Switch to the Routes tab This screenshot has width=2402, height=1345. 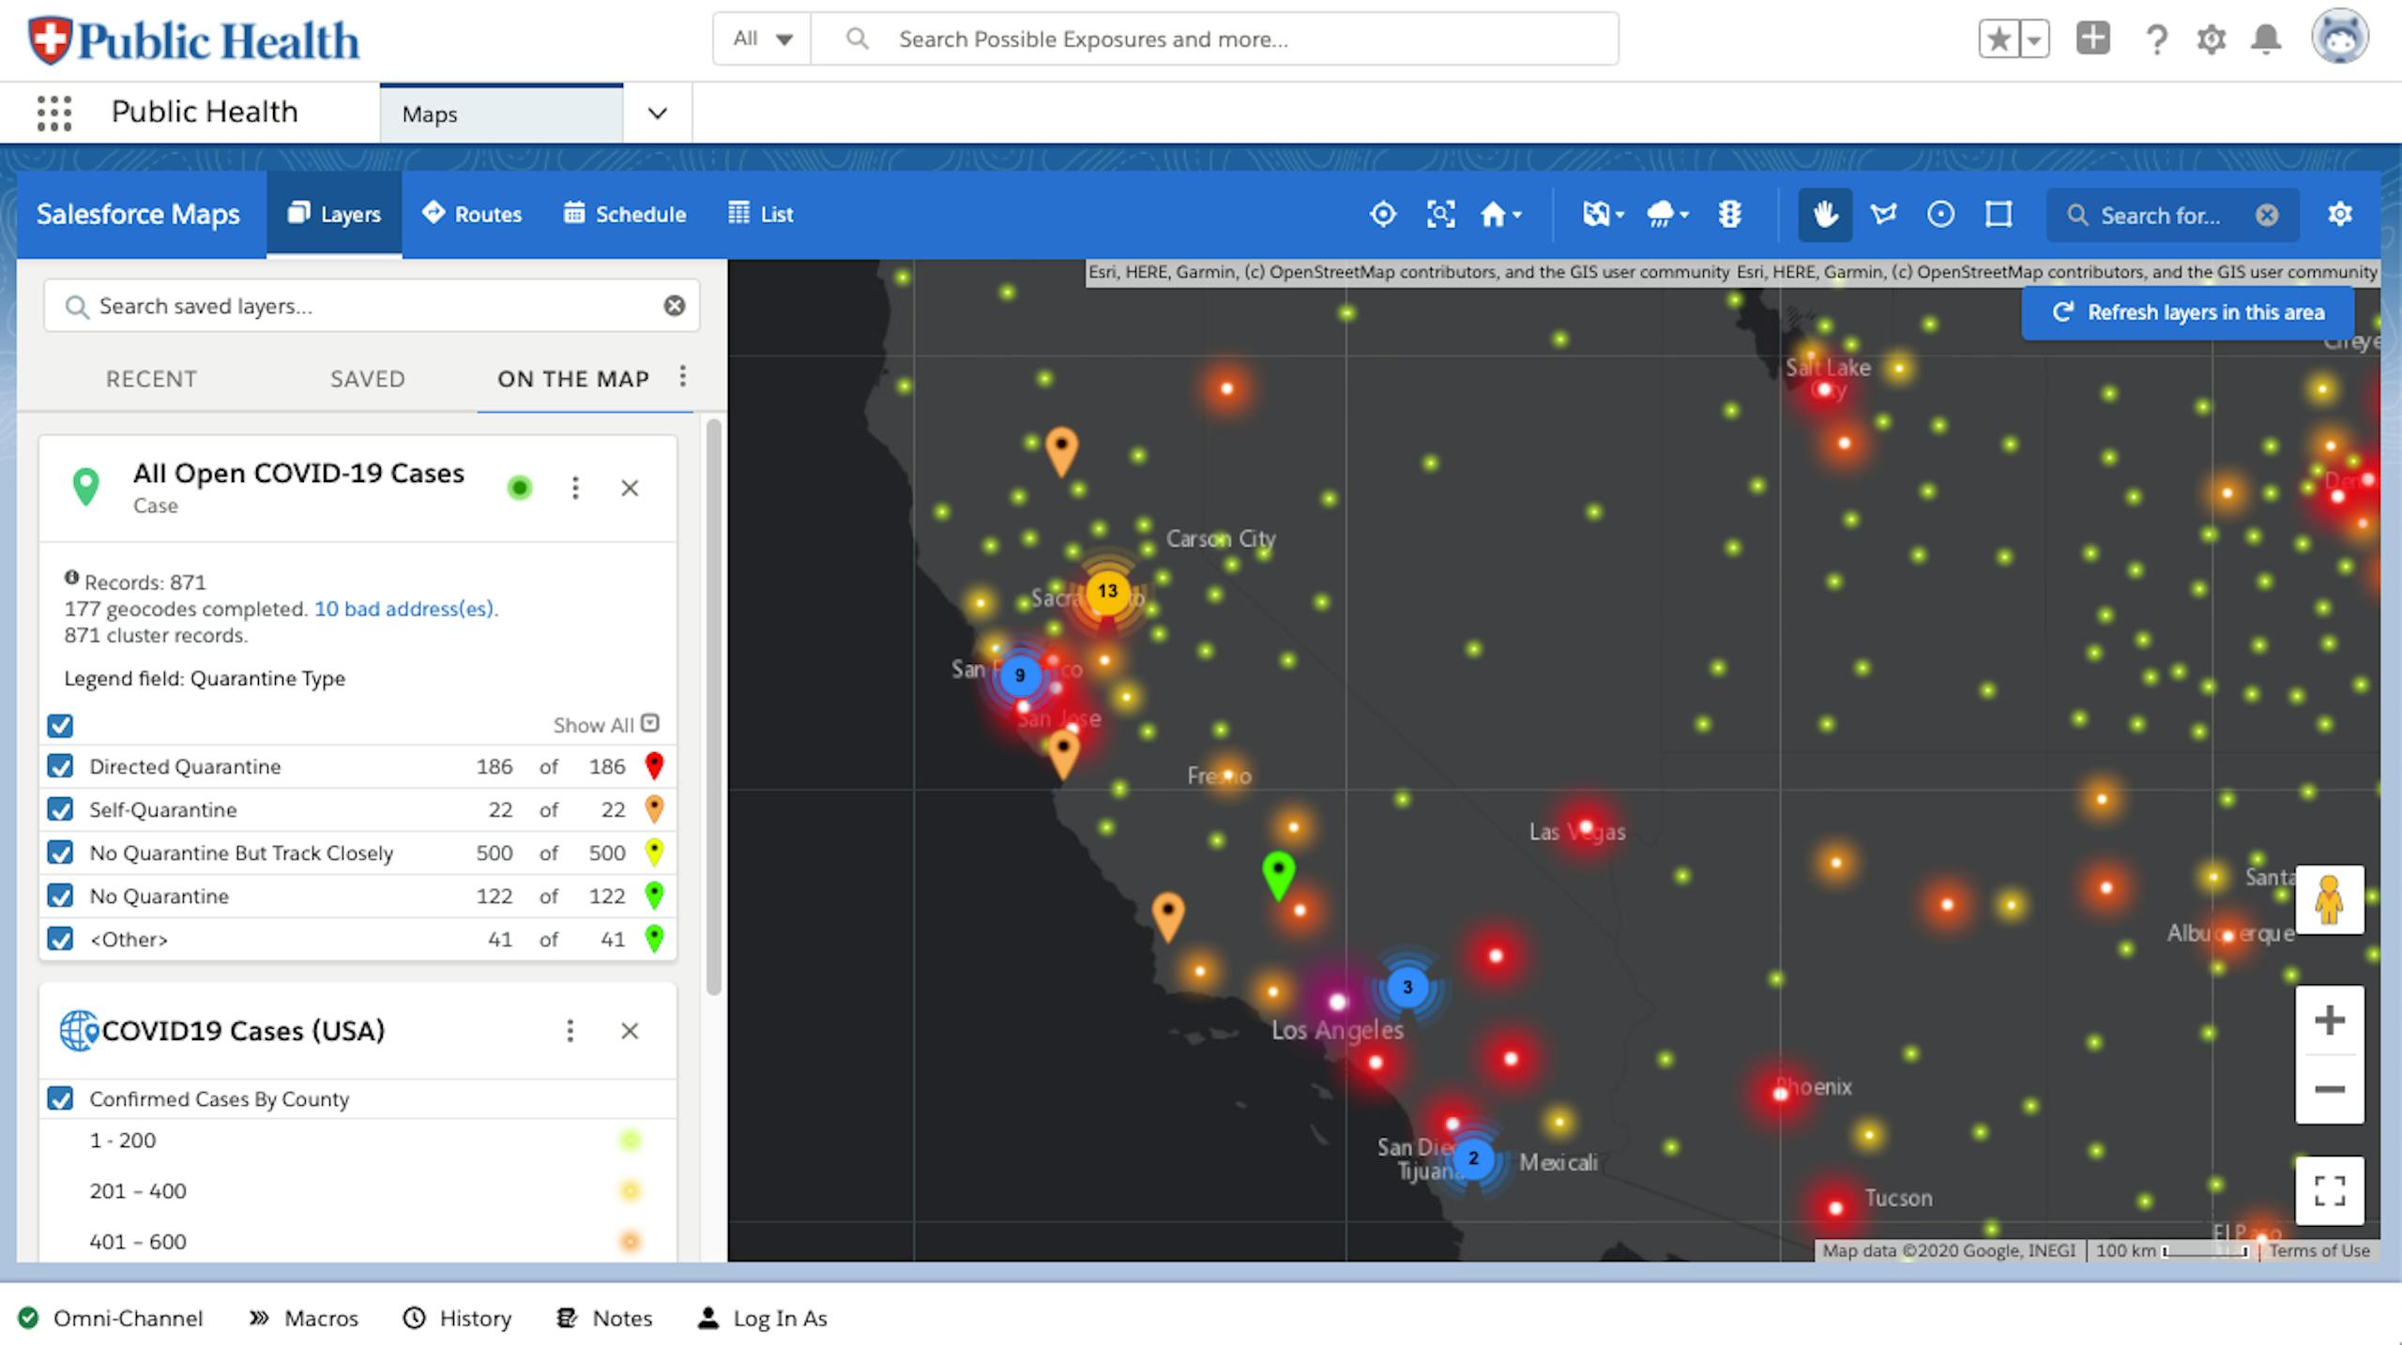[471, 214]
